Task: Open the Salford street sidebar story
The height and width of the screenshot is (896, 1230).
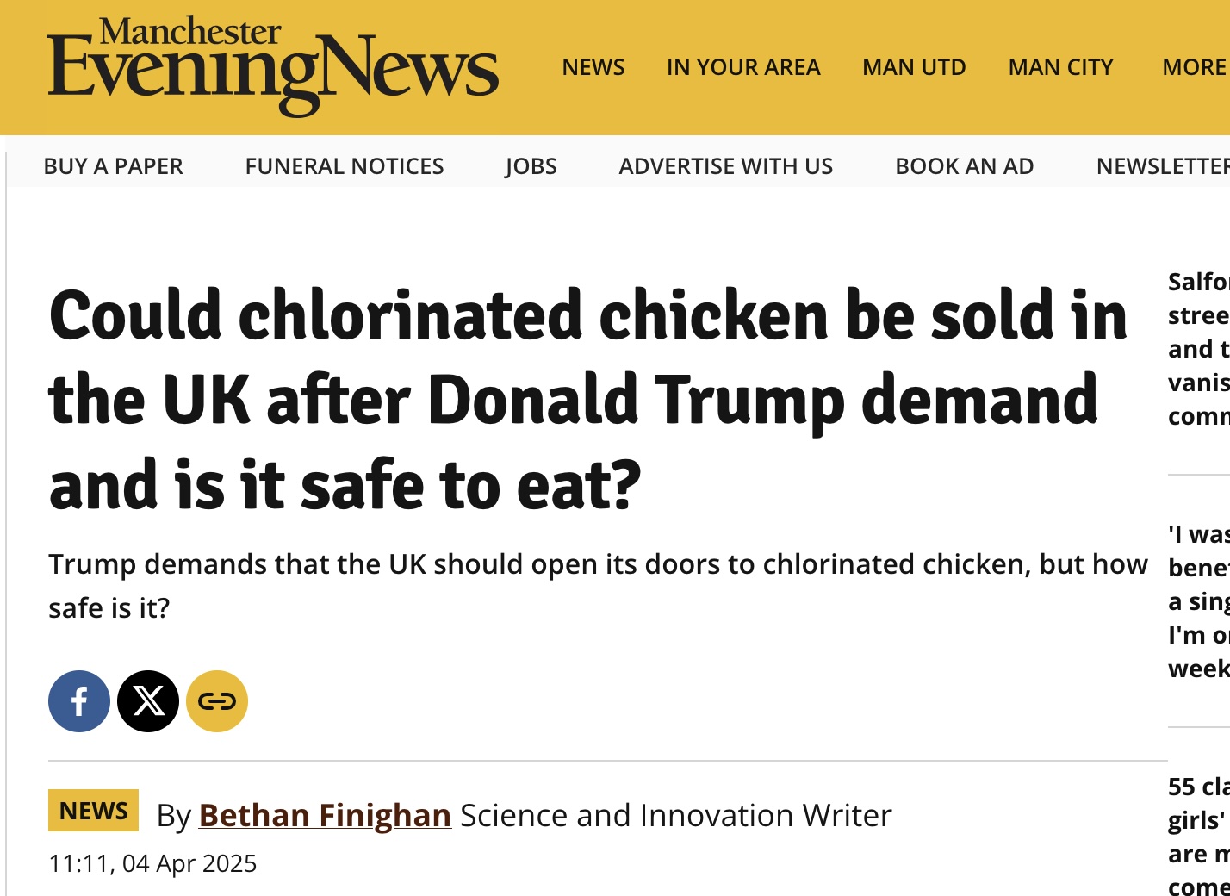Action: (1198, 349)
